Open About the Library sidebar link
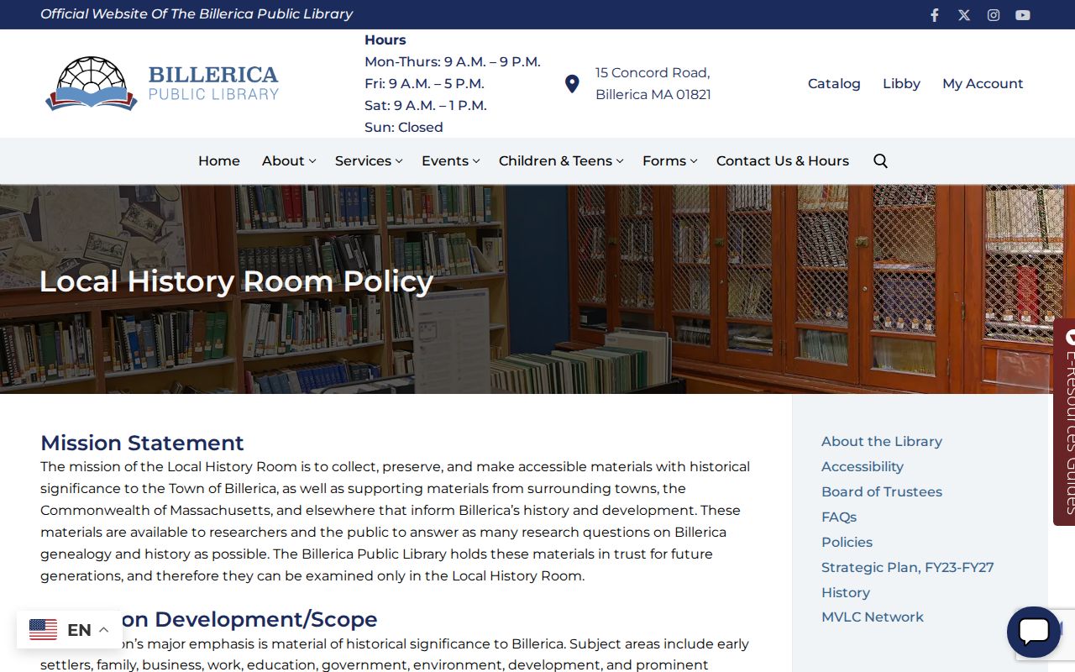Screen dimensions: 1075x672 pos(882,441)
